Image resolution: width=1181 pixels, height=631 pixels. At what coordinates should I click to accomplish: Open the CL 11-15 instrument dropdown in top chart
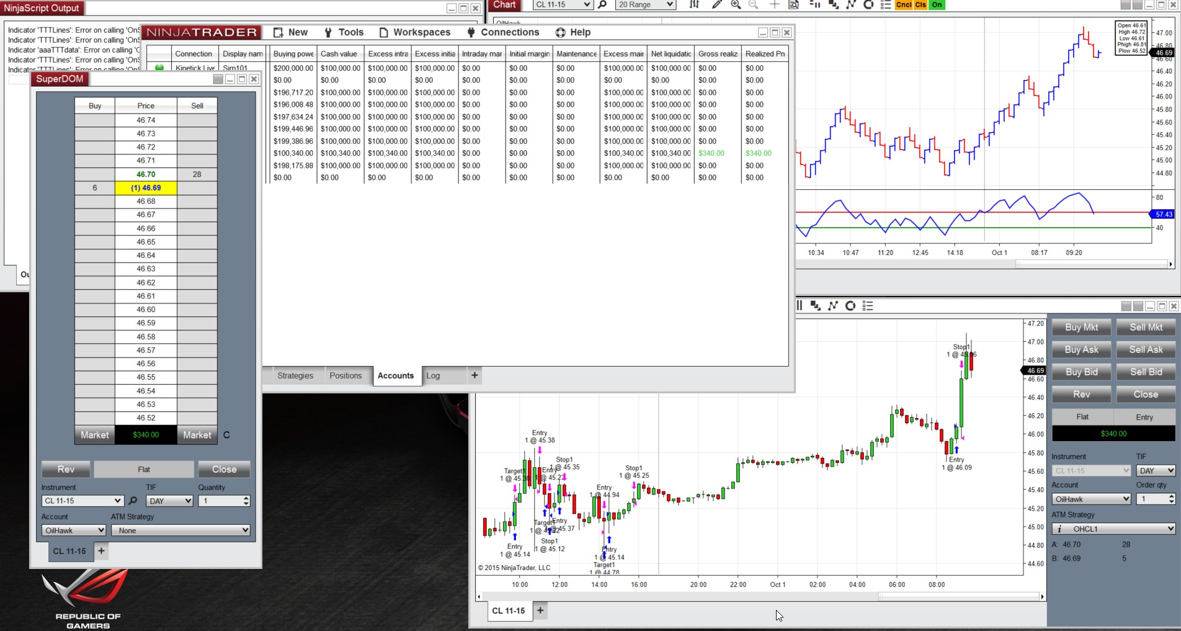point(563,5)
